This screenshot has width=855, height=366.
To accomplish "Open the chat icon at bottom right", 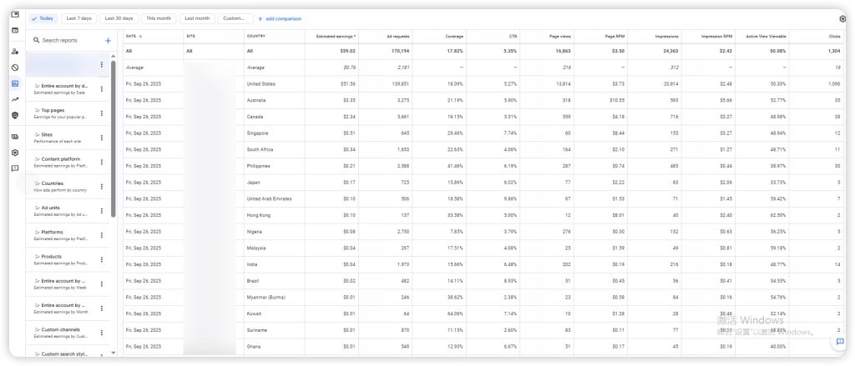I will tap(840, 342).
